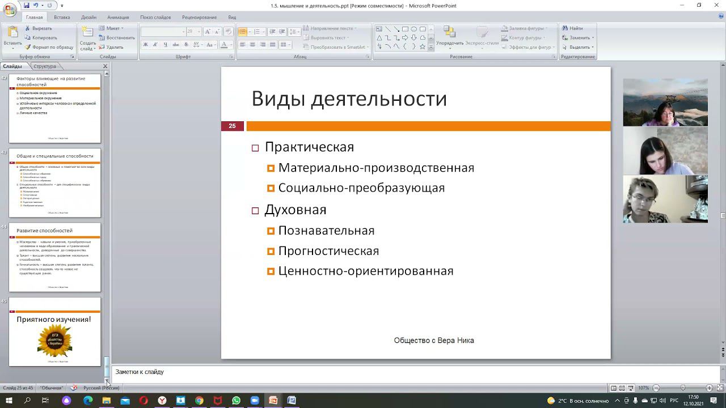Open the font name combo box
This screenshot has width=726, height=408.
[163, 32]
